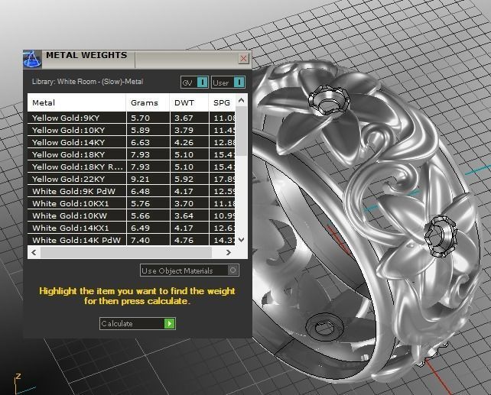The image size is (491, 395).
Task: Click the horizontal scroll left arrow
Action: (x=34, y=252)
